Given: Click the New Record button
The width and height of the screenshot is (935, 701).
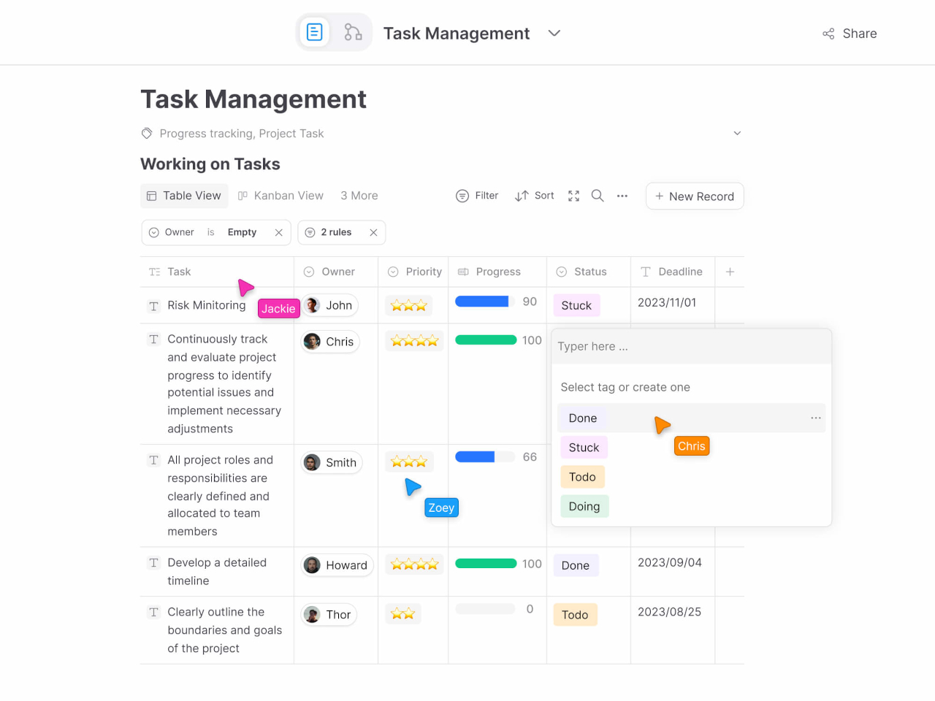Looking at the screenshot, I should 694,196.
